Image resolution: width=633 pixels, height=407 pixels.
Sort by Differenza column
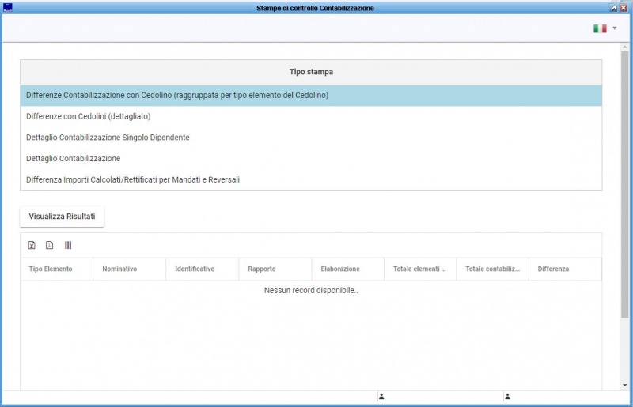565,269
